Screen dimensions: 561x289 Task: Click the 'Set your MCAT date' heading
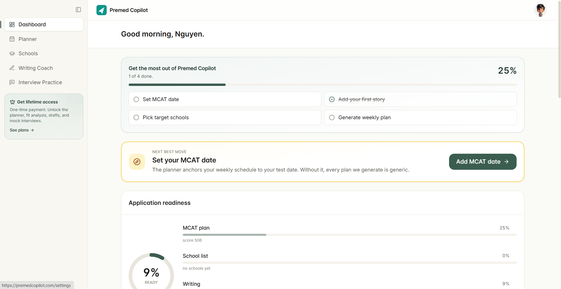pos(184,160)
